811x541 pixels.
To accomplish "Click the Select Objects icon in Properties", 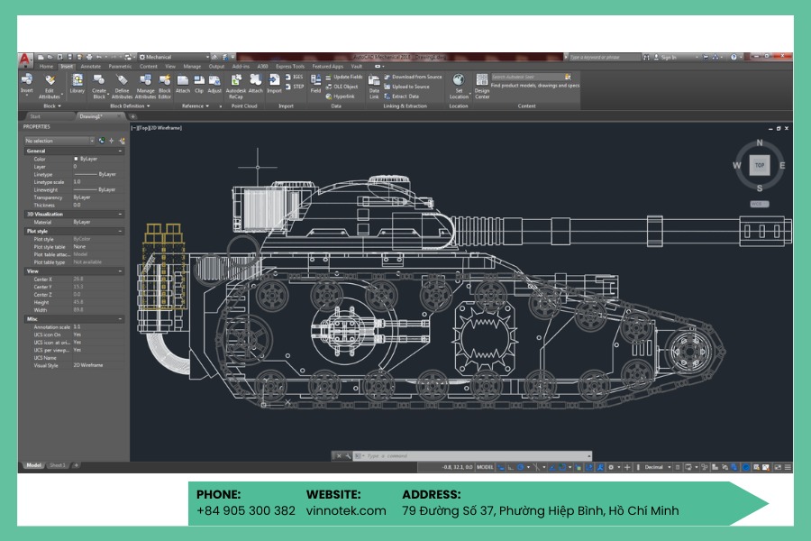I will click(112, 141).
